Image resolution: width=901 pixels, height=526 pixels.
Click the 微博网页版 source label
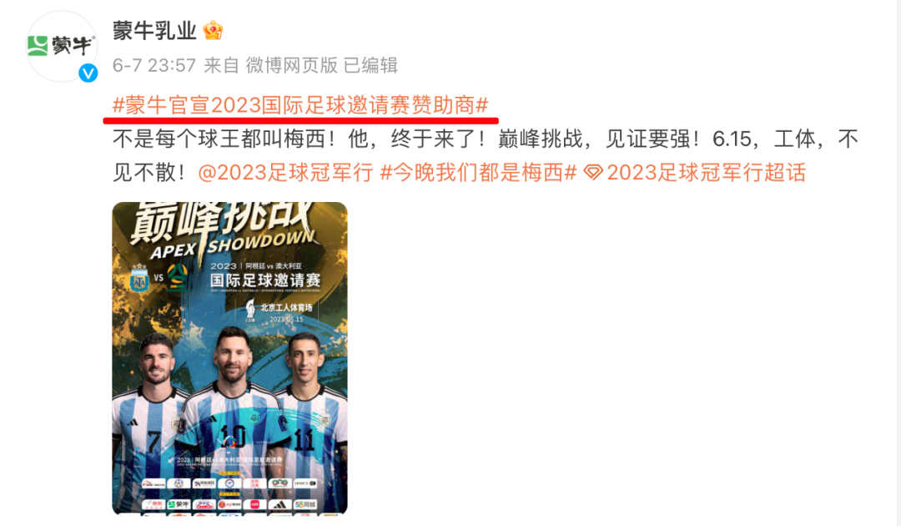coord(292,65)
